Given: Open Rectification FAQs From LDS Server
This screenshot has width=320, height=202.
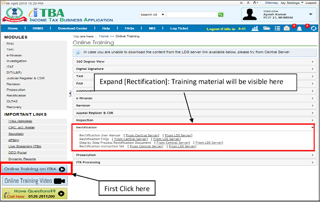Looking at the screenshot, I should click(166, 139).
